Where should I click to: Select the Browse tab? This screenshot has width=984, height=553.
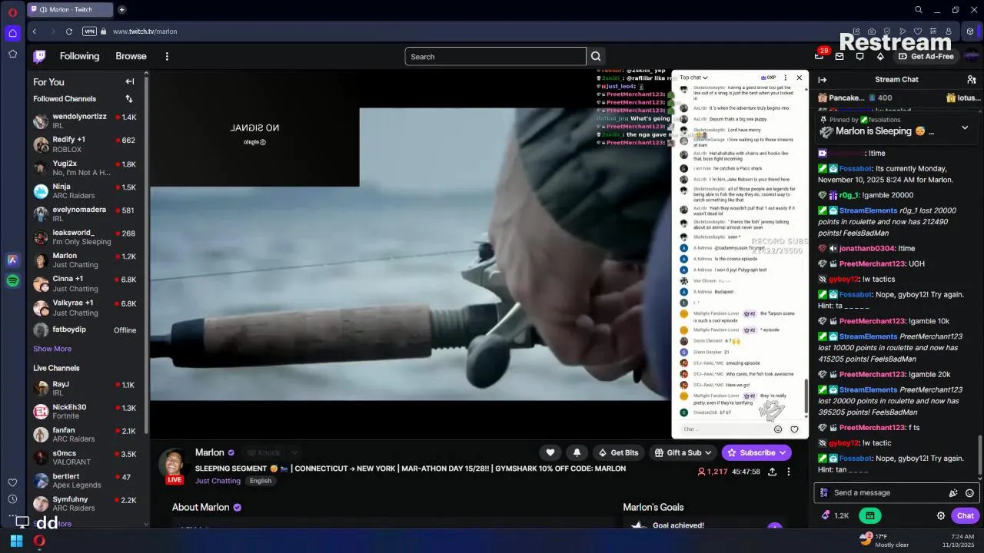click(131, 56)
